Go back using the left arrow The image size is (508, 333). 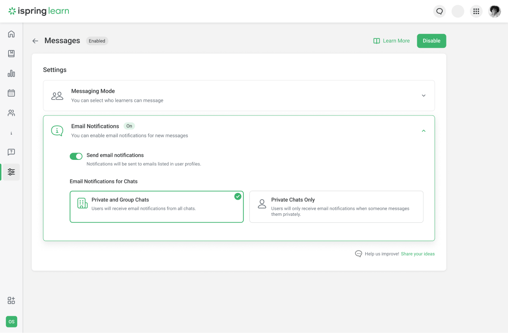[35, 41]
